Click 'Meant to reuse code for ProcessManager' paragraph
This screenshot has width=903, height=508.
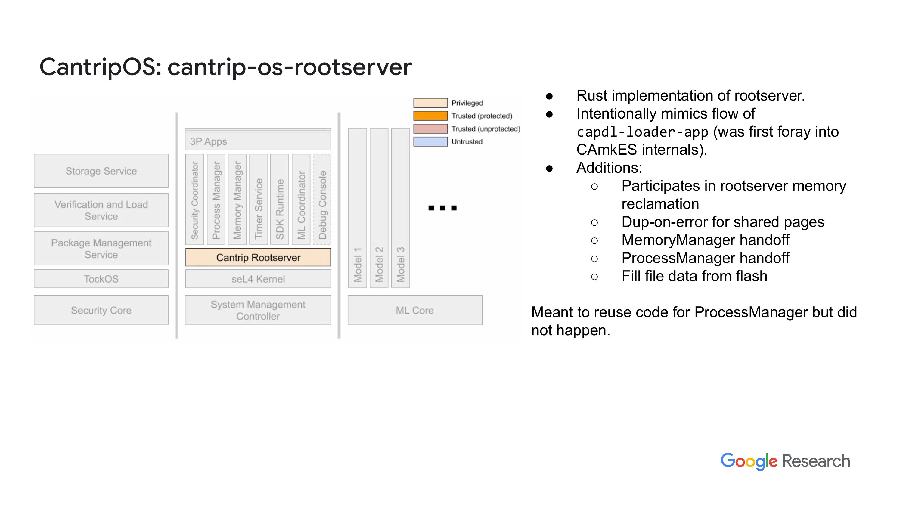694,321
